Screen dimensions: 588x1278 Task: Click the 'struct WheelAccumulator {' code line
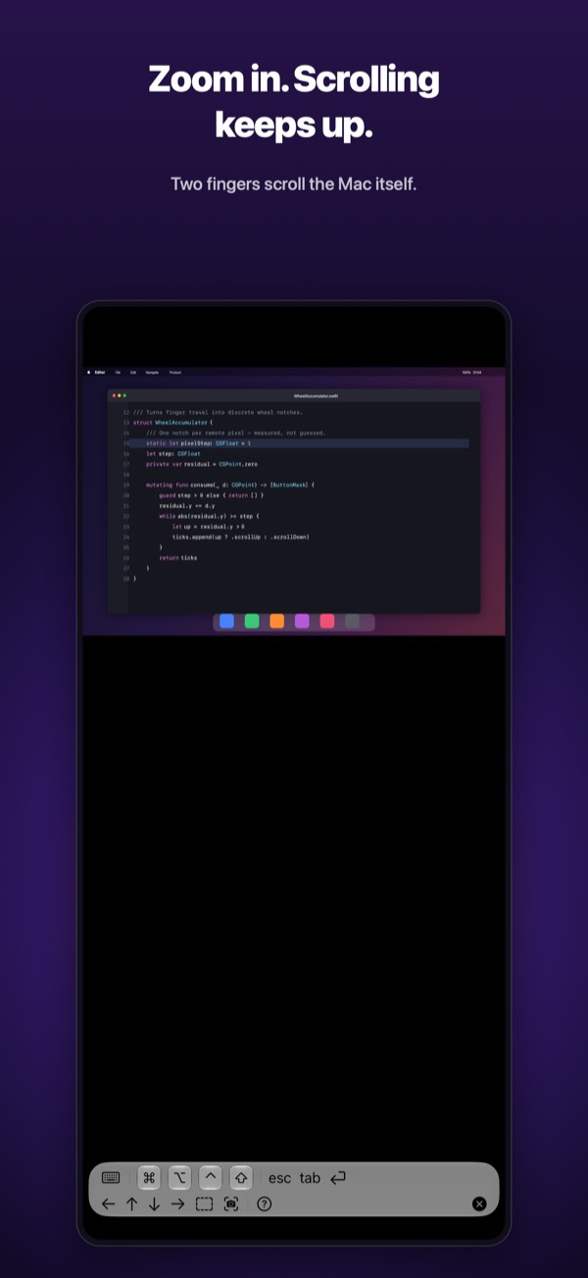pos(171,423)
